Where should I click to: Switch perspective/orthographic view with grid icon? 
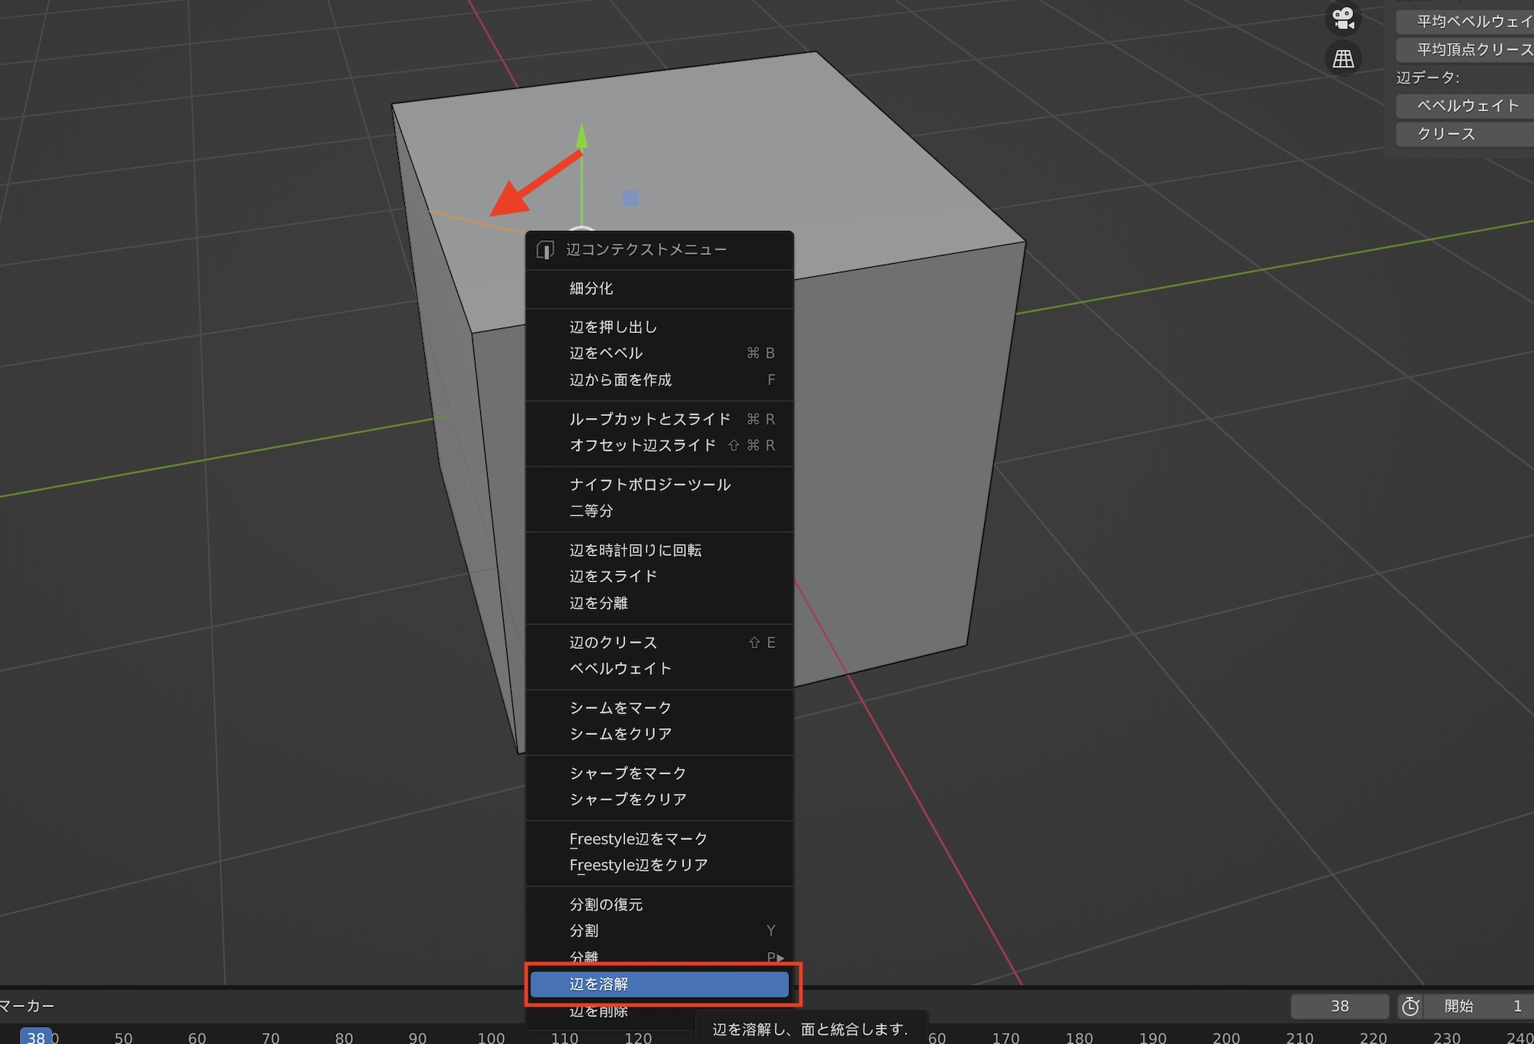(1343, 59)
